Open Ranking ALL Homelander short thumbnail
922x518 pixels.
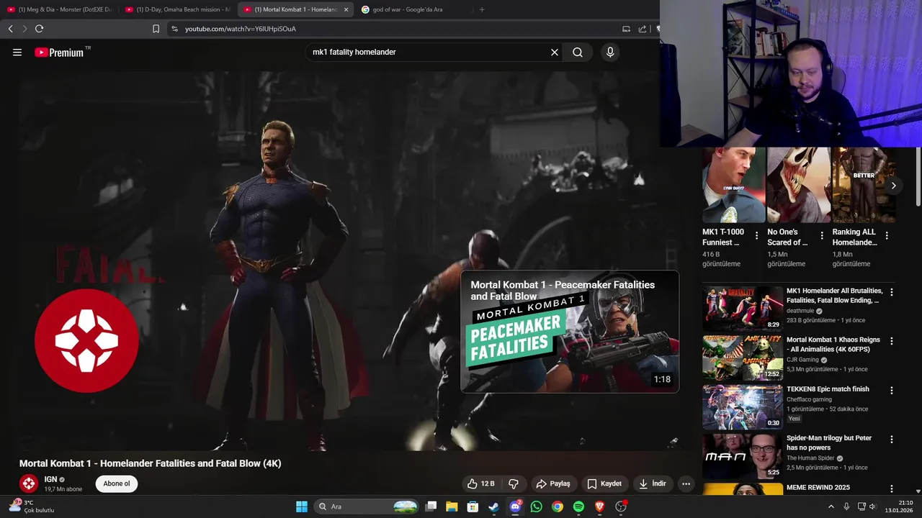click(x=864, y=186)
